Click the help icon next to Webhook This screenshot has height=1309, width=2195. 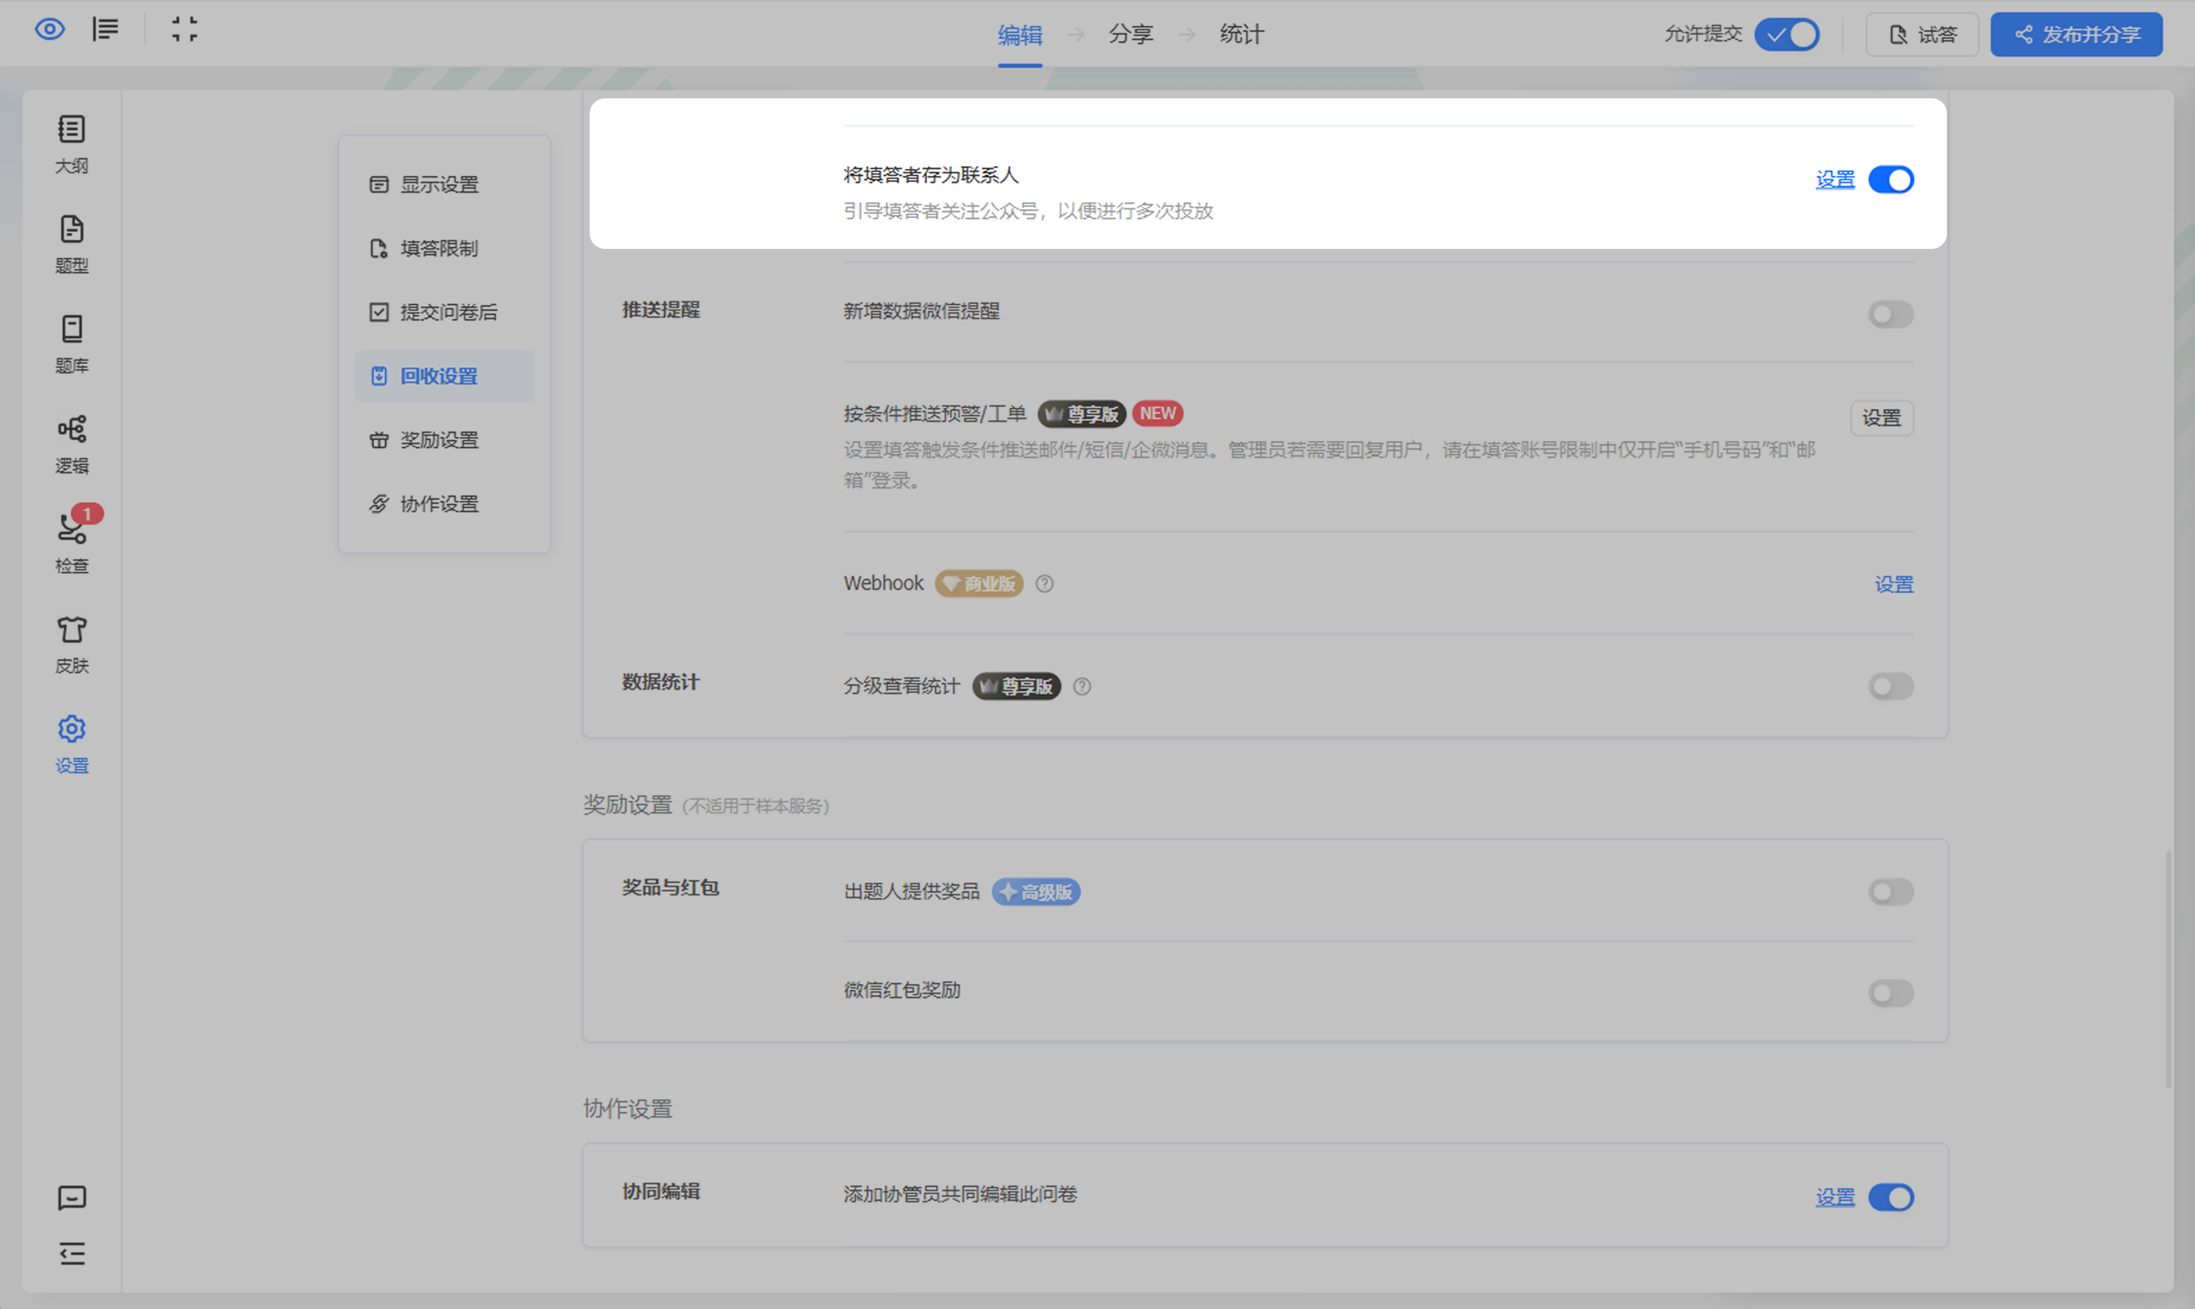[x=1044, y=584]
